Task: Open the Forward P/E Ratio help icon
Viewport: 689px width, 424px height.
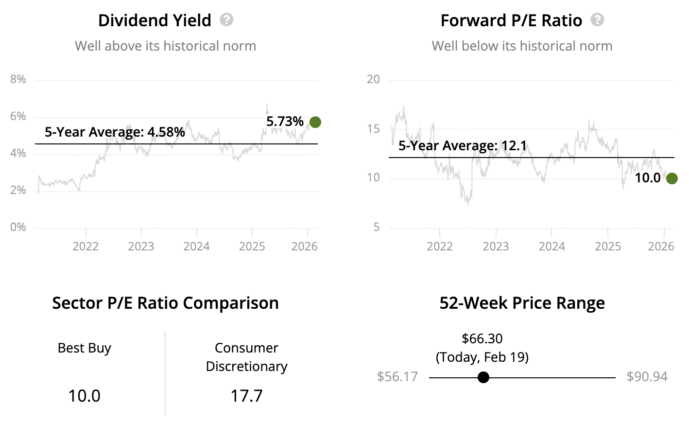Action: coord(597,20)
